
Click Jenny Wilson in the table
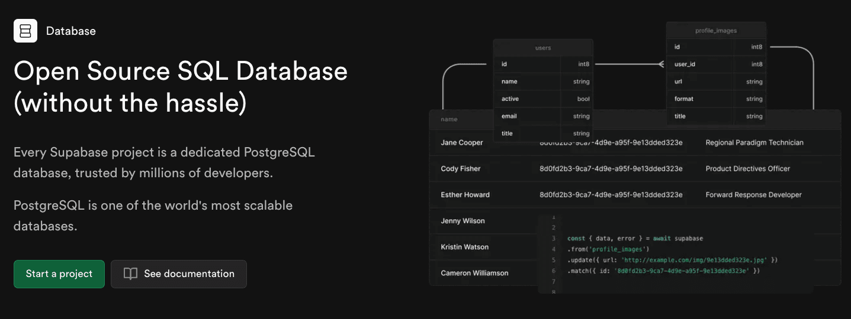(463, 221)
